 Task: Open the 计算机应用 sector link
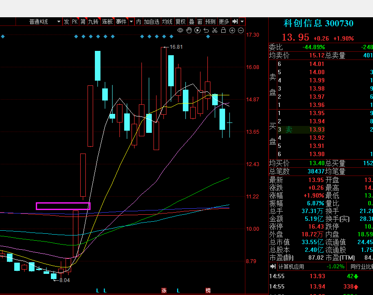[291, 267]
